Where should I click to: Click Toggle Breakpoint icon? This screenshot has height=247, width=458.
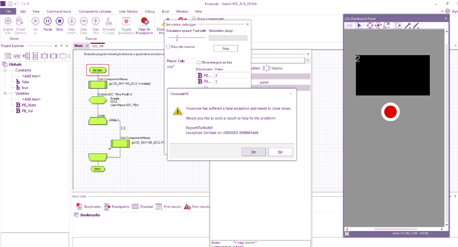[126, 21]
